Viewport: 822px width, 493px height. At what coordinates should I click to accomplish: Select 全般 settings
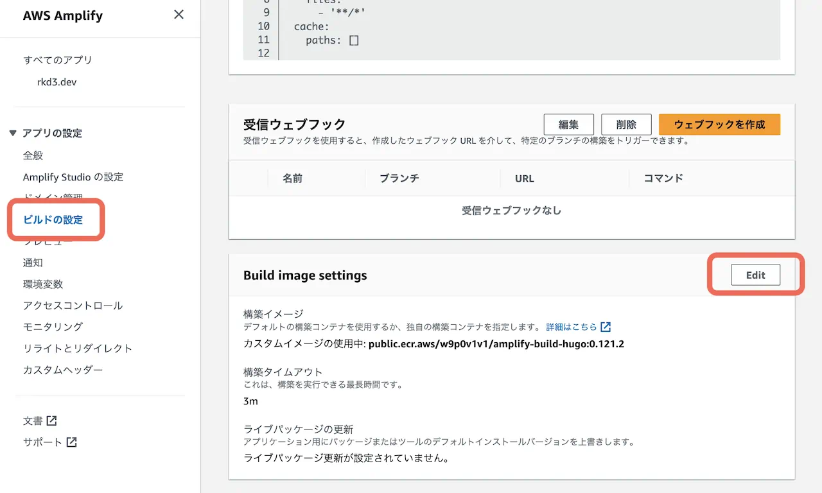point(33,155)
